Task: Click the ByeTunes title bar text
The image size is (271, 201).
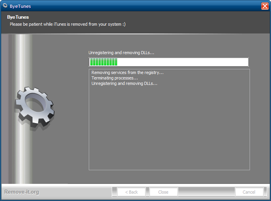Action: (20, 6)
